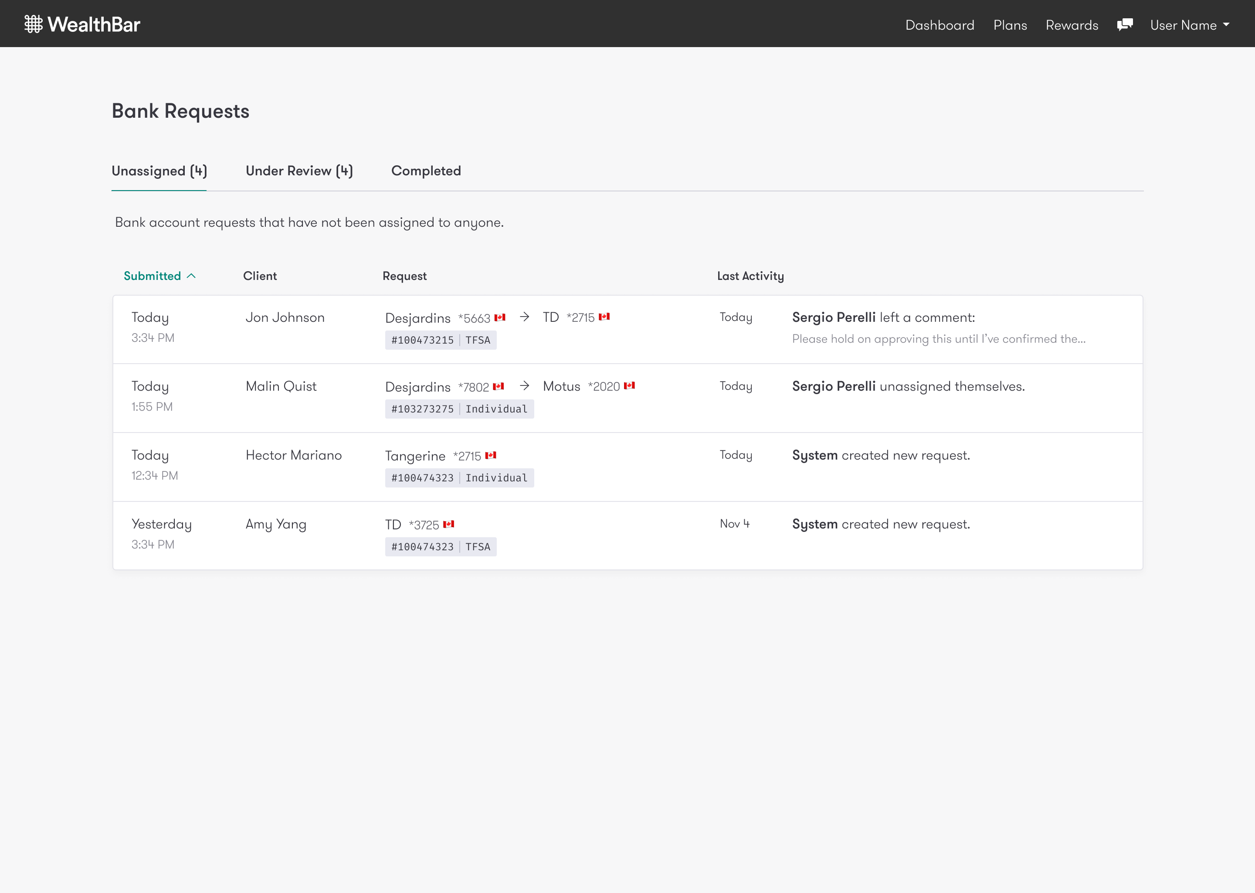Image resolution: width=1255 pixels, height=893 pixels.
Task: Click arrow icon between Desjardins and TD
Action: tap(525, 317)
